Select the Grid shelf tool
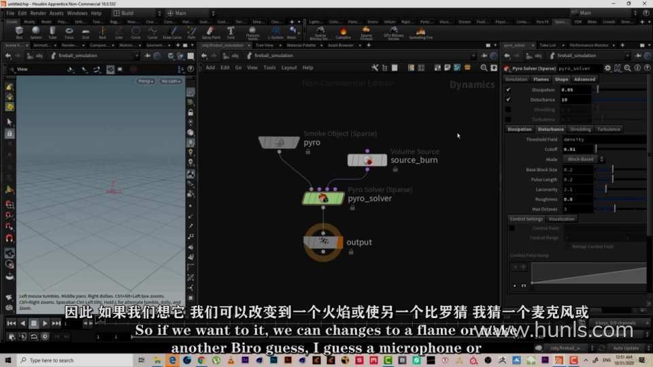This screenshot has width=653, height=367. point(86,32)
